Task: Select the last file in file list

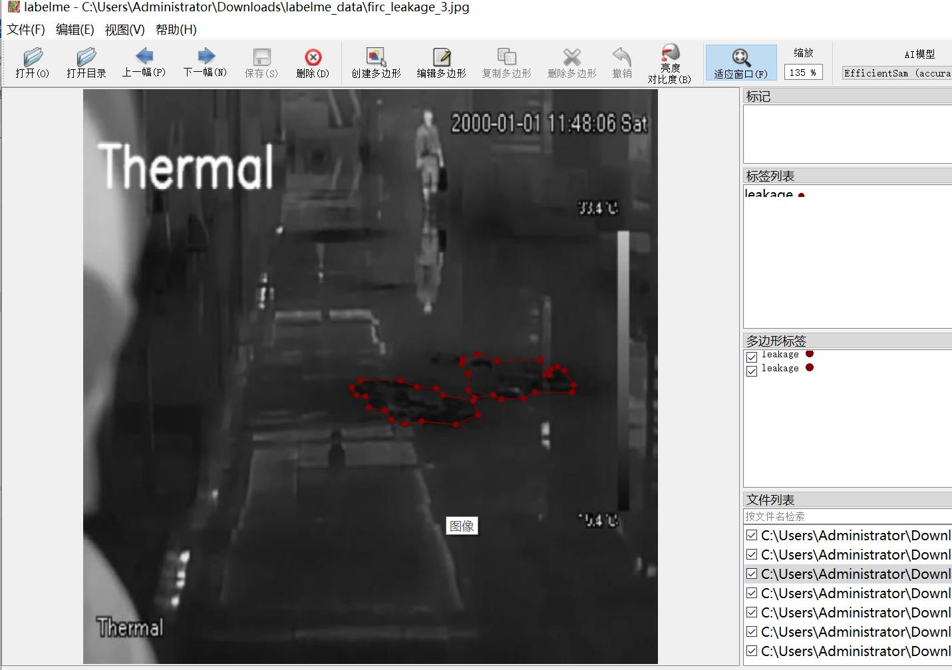Action: [856, 651]
